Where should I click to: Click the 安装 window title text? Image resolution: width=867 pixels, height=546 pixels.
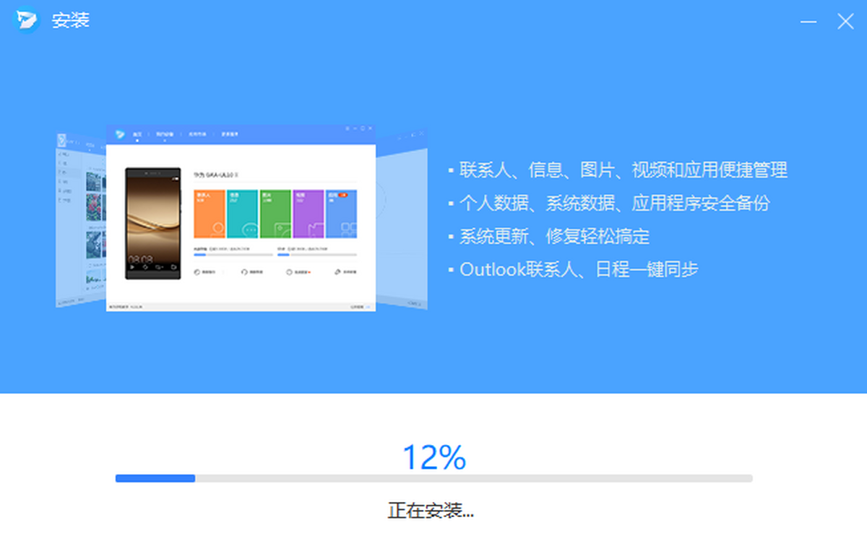70,21
